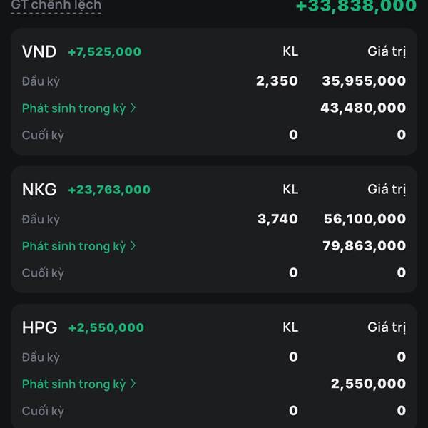Select NKG opening value 56,100,000
The height and width of the screenshot is (428, 428).
[365, 219]
